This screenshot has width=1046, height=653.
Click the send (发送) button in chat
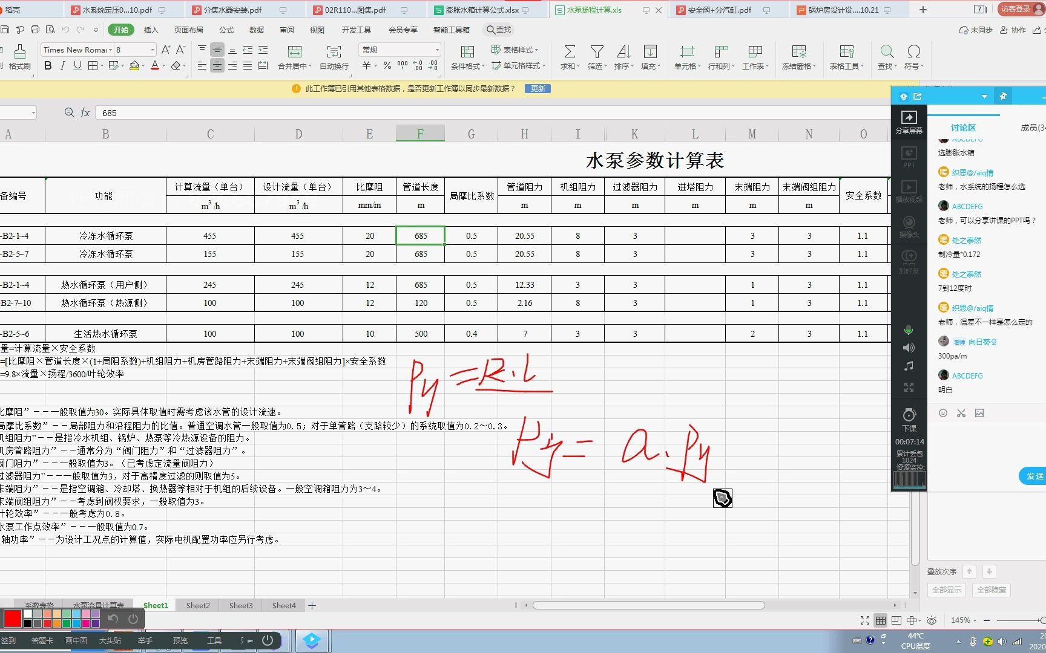1034,476
